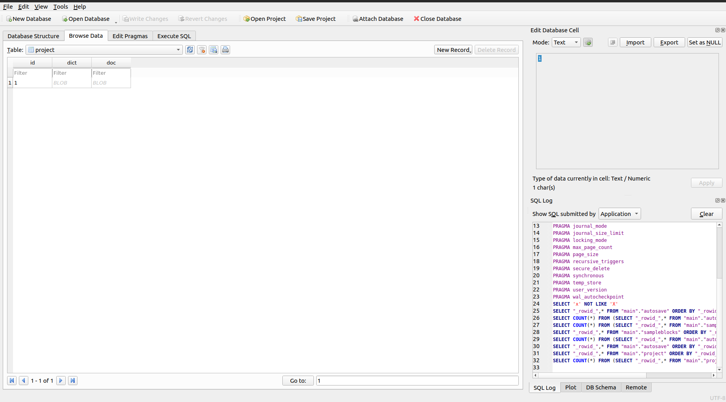Open the Help menu
This screenshot has width=726, height=402.
[x=79, y=7]
